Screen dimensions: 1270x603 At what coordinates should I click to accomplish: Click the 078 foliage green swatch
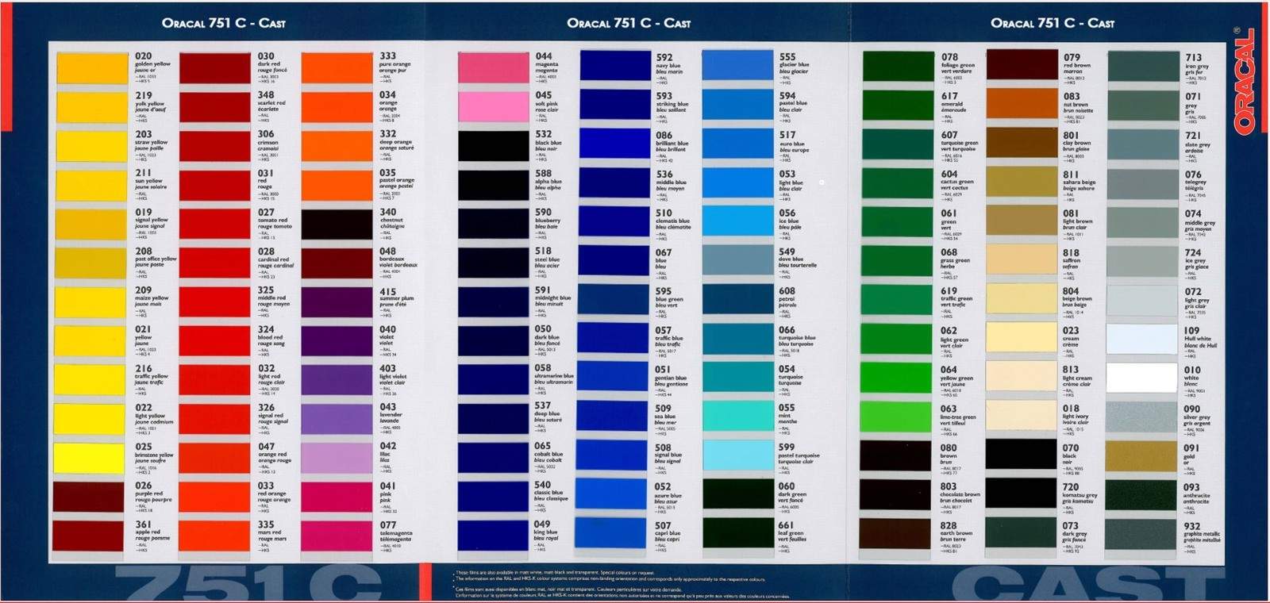click(x=899, y=67)
